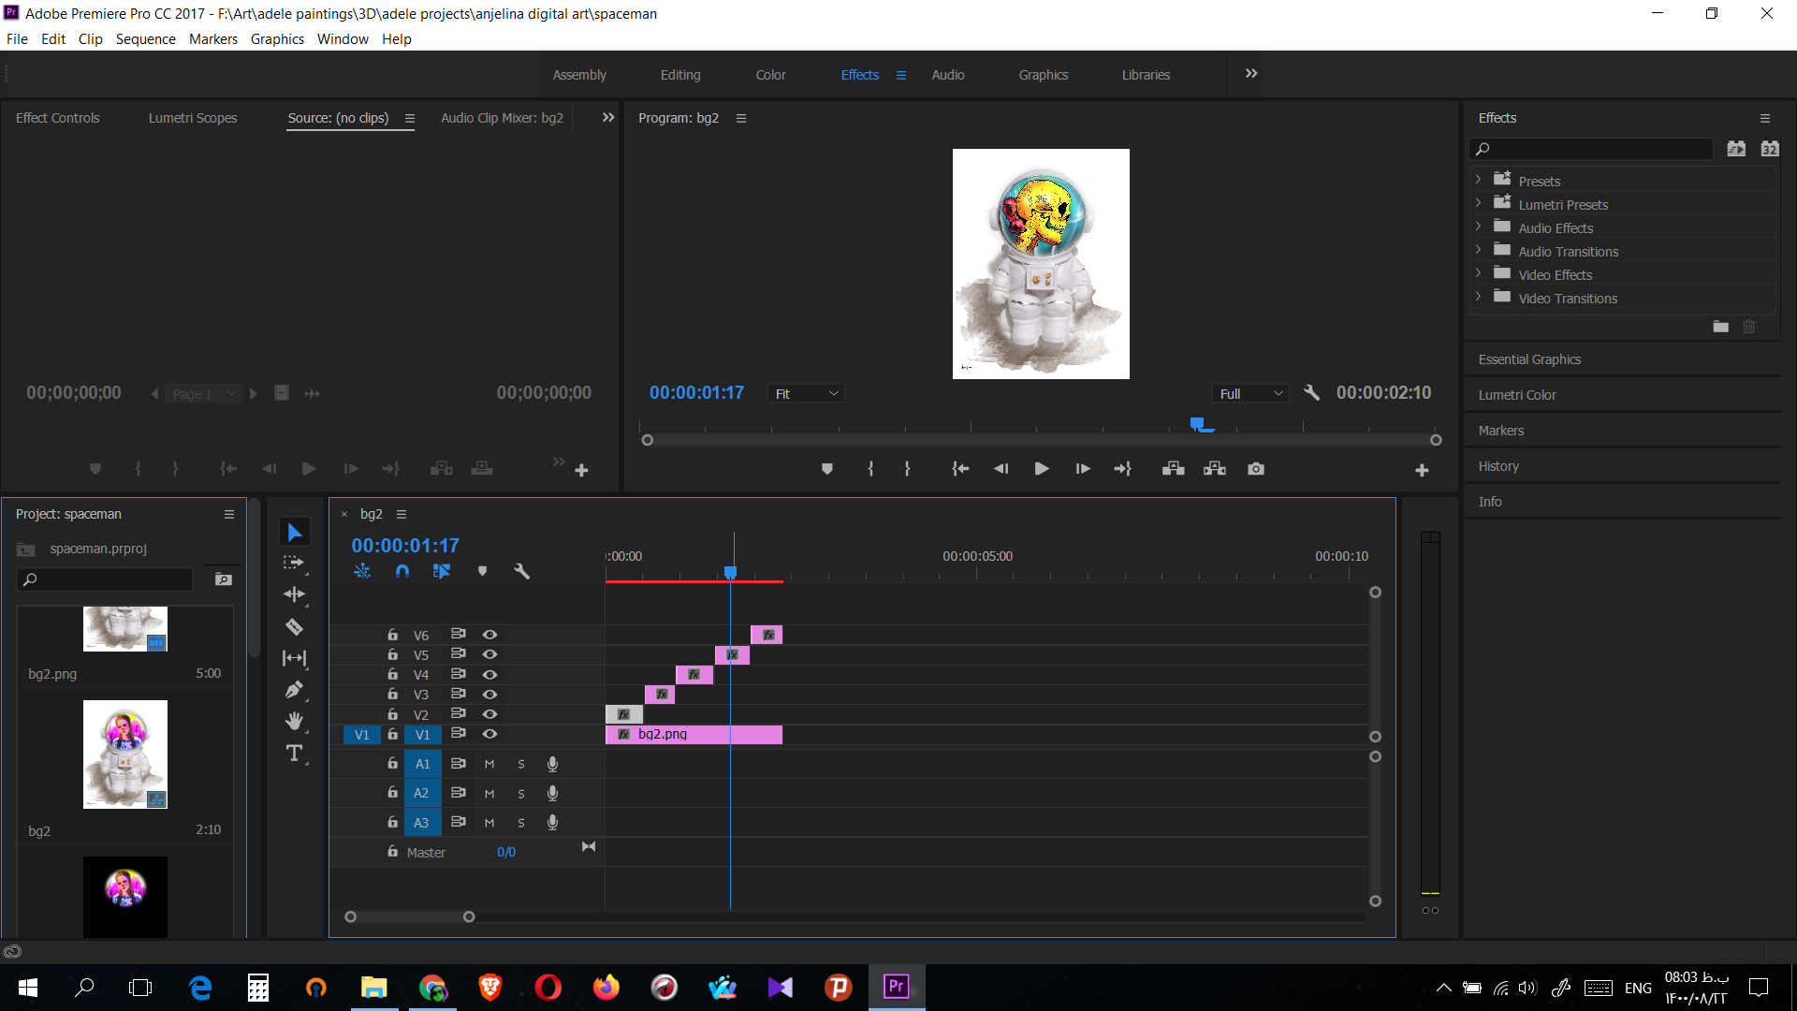This screenshot has width=1797, height=1011.
Task: Open the Essential Graphics panel
Action: click(1529, 359)
